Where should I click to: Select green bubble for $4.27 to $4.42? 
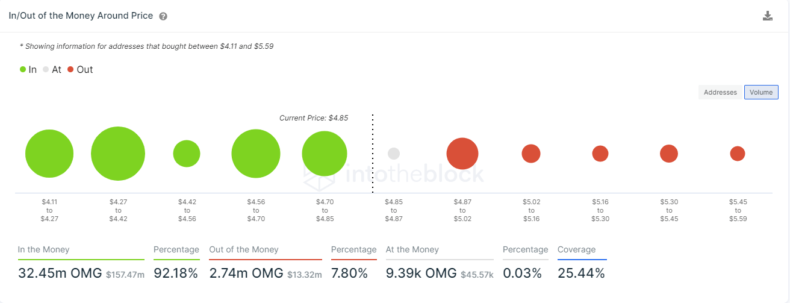click(x=118, y=154)
